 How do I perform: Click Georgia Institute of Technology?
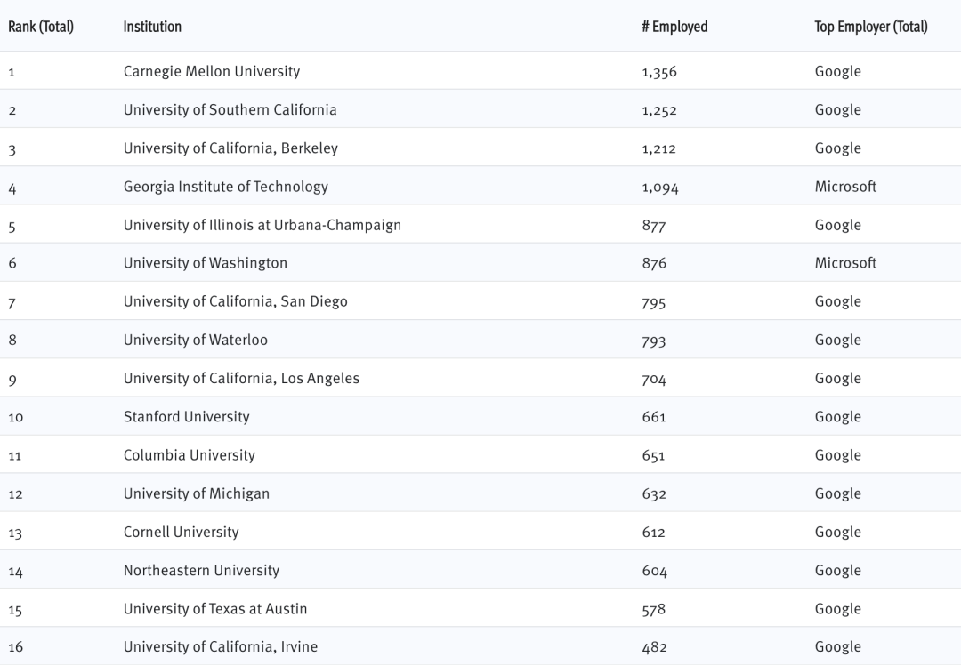(x=225, y=187)
